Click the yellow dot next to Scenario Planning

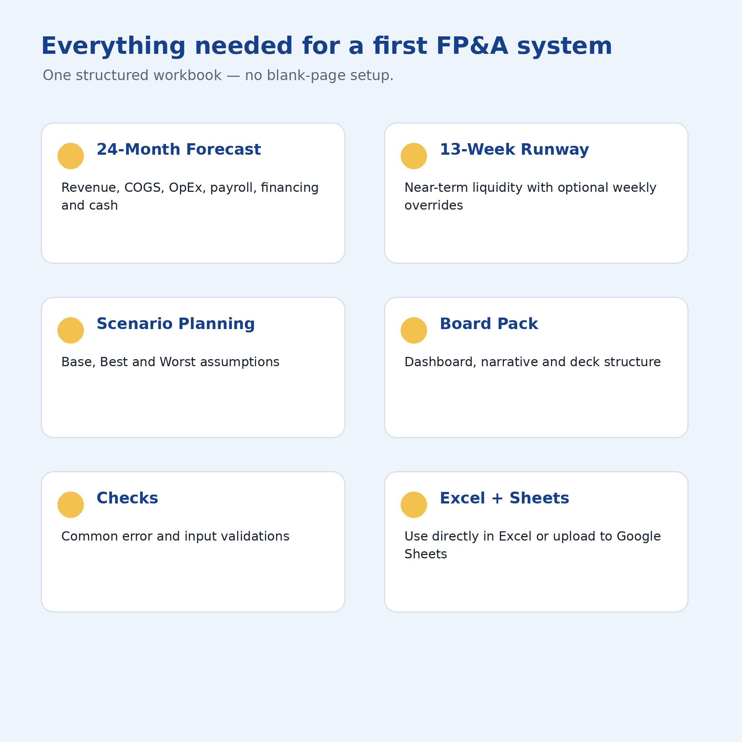(70, 330)
